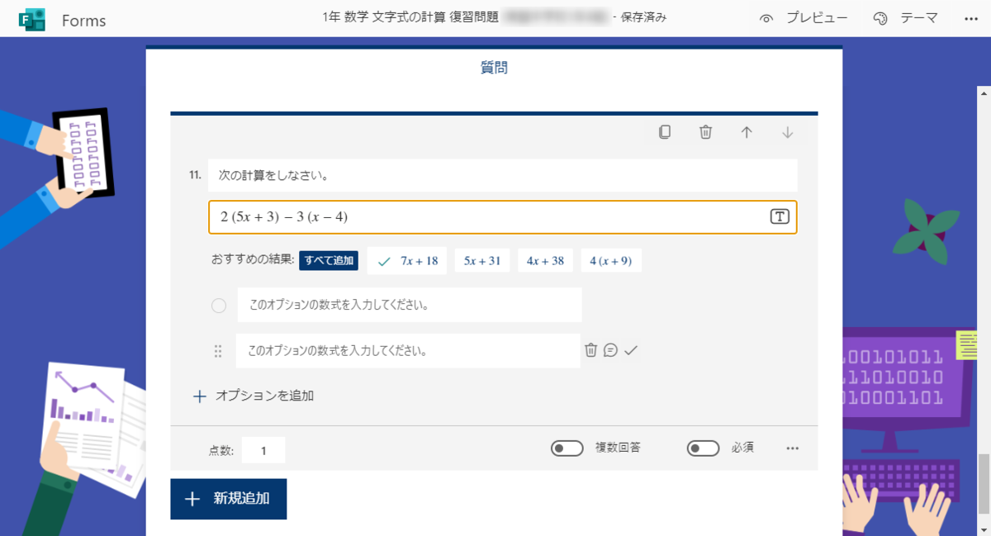Click the 点数 points input field
The width and height of the screenshot is (991, 536).
pos(263,449)
